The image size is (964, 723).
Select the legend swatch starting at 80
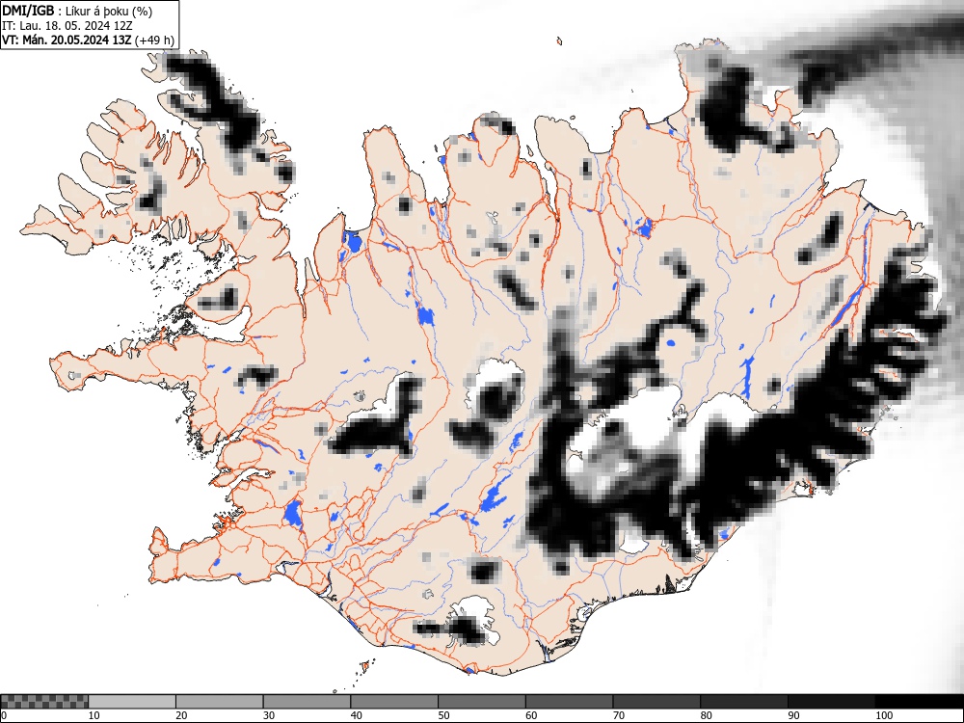744,702
